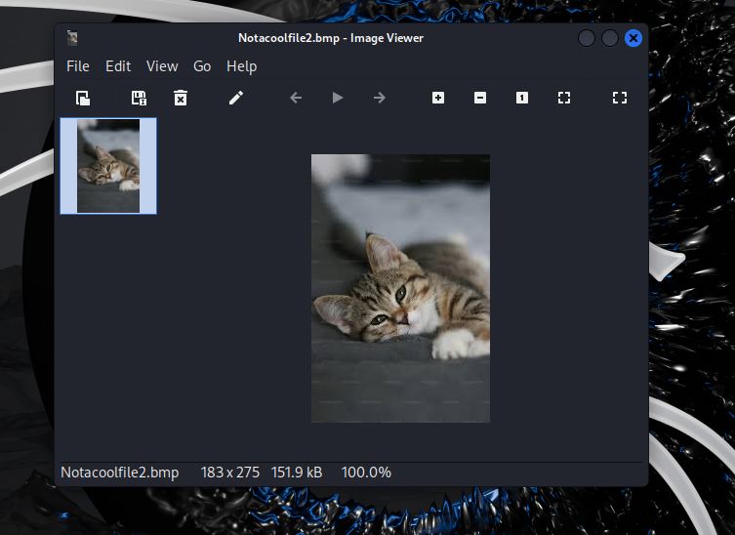This screenshot has height=535, width=735.
Task: Close the Image Viewer window
Action: point(633,38)
